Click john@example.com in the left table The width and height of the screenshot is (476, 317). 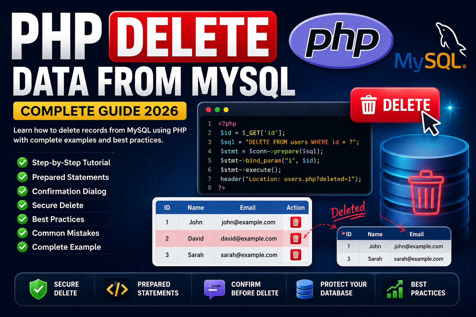pos(249,222)
